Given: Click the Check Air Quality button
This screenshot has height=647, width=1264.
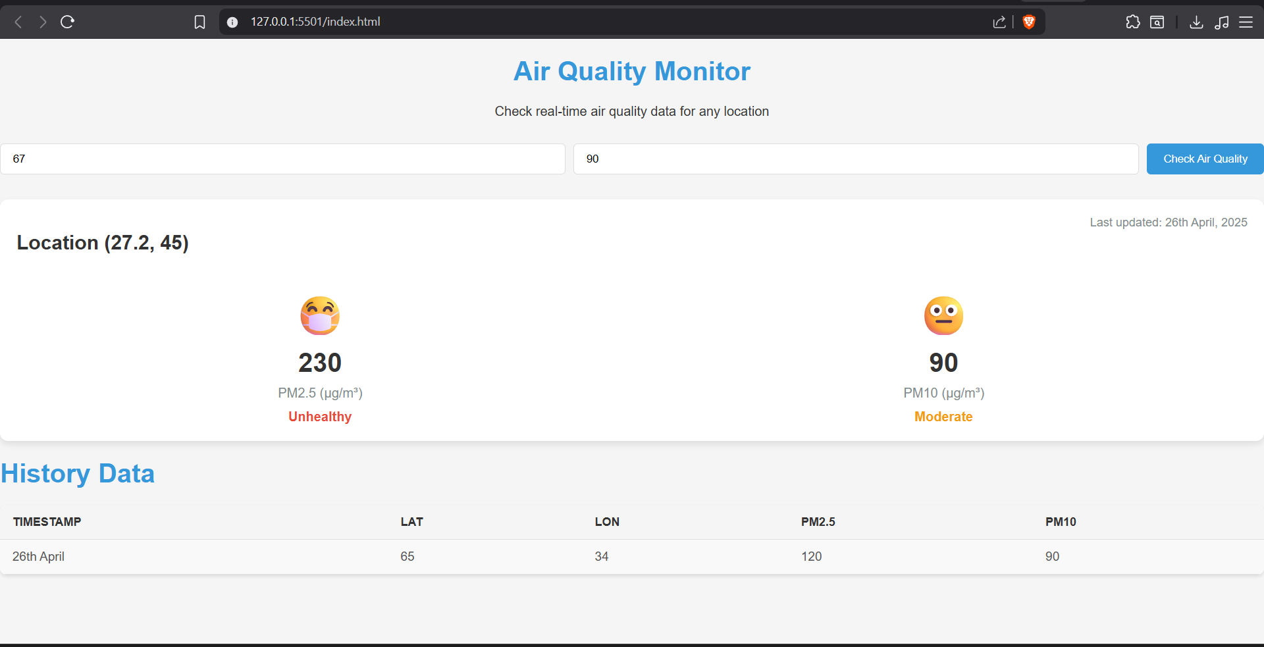Looking at the screenshot, I should pyautogui.click(x=1205, y=159).
